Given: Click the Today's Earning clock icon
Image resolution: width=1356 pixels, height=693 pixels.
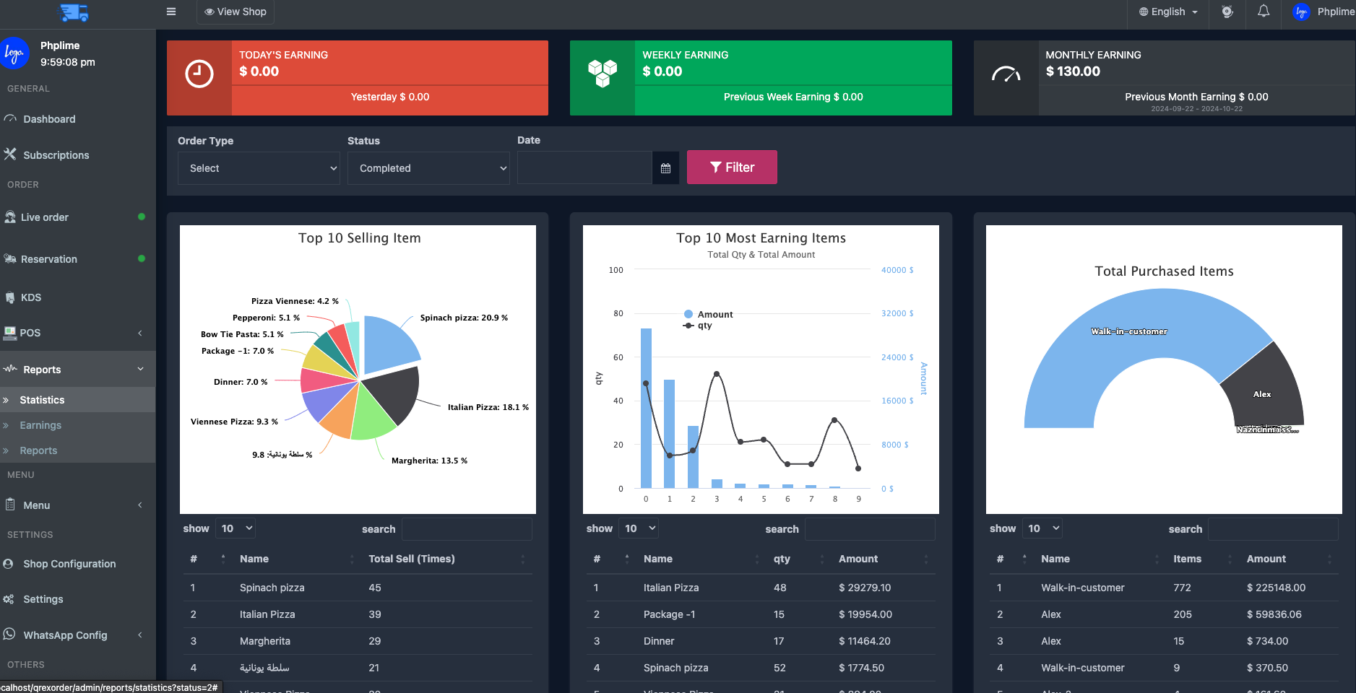Looking at the screenshot, I should pos(199,74).
